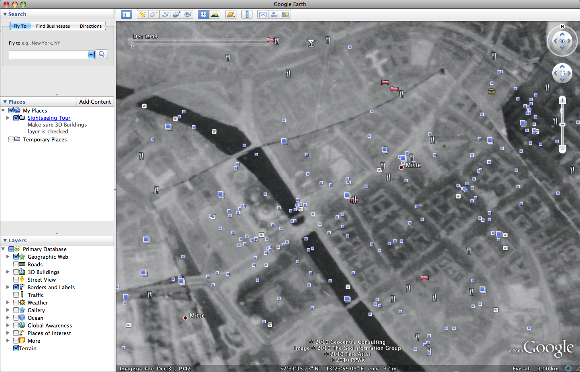Toggle sunlight across the landscape
The width and height of the screenshot is (580, 372).
click(215, 14)
